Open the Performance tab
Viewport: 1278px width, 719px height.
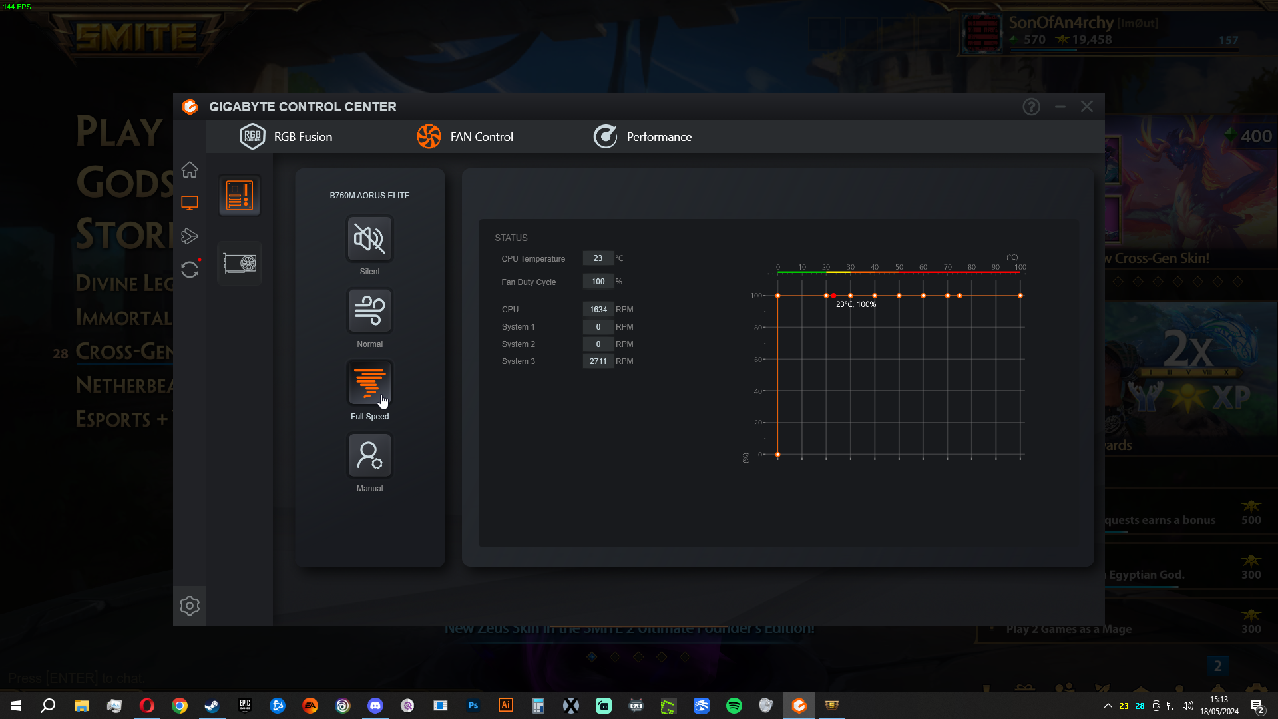[x=642, y=136]
